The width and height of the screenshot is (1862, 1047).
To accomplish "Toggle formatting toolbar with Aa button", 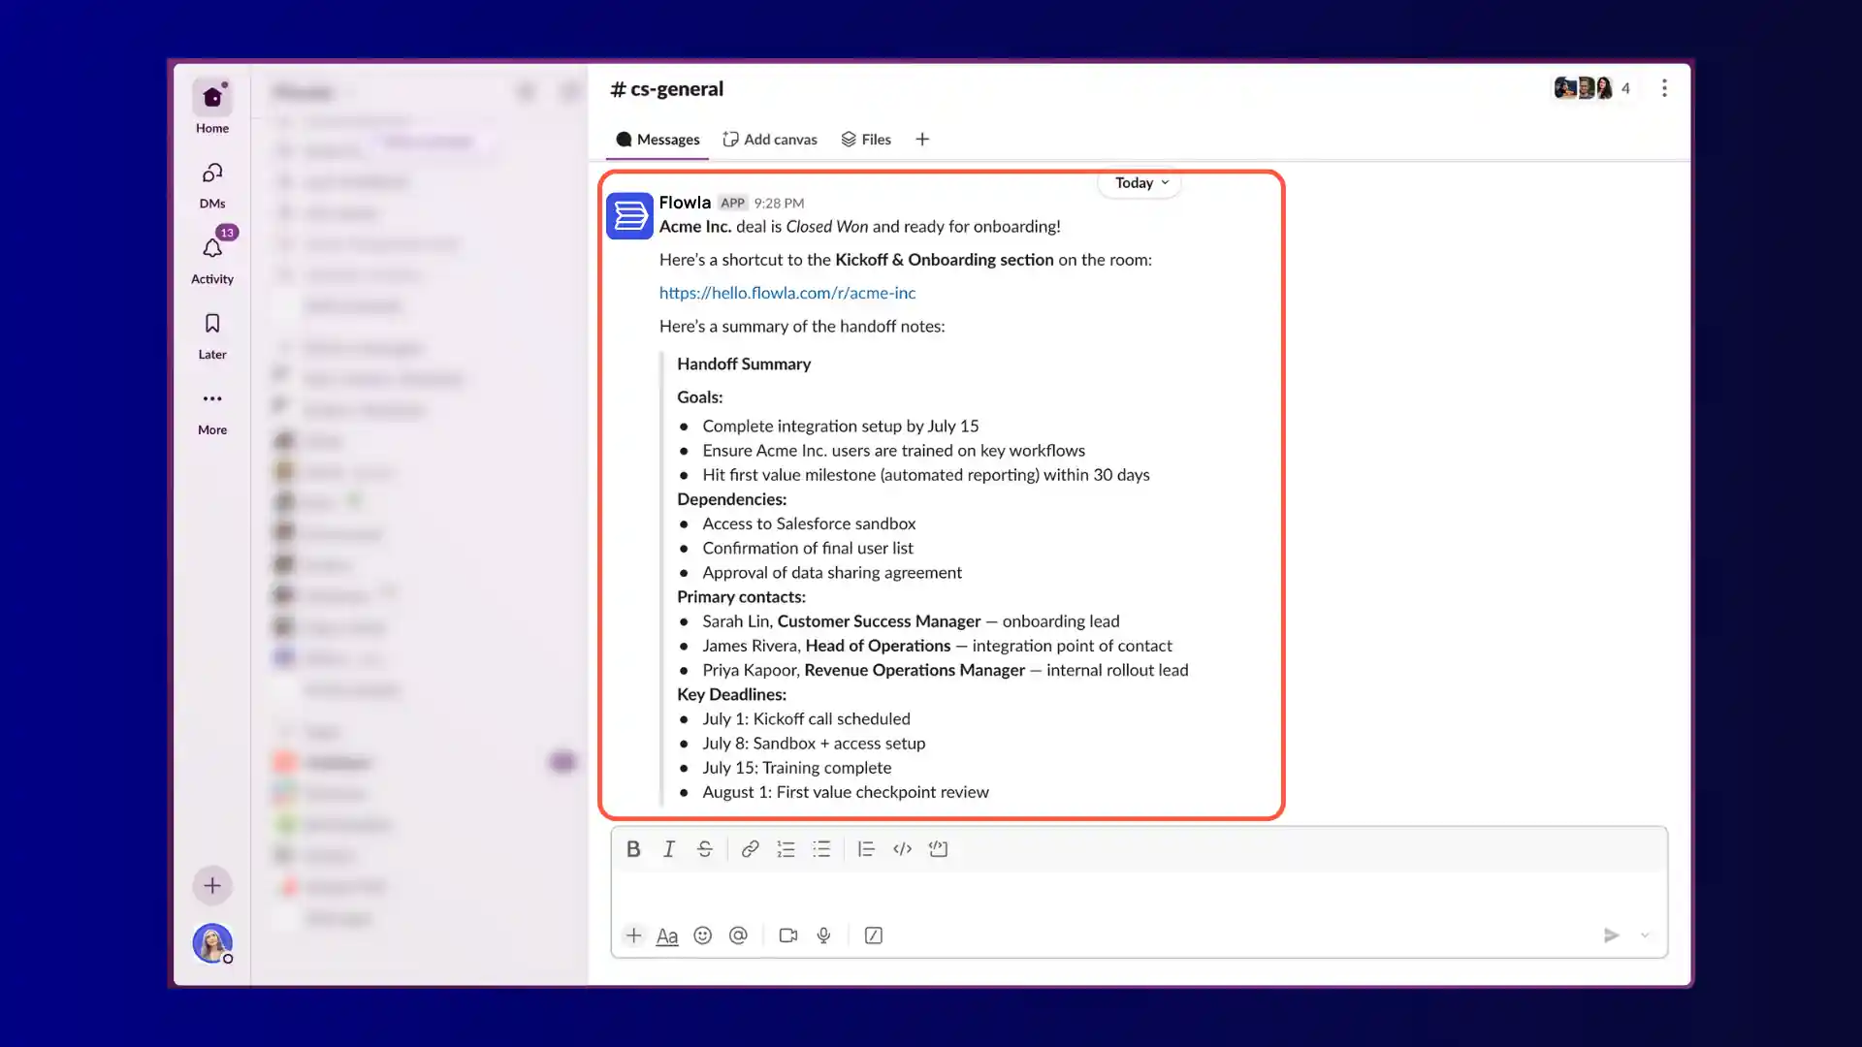I will point(667,936).
